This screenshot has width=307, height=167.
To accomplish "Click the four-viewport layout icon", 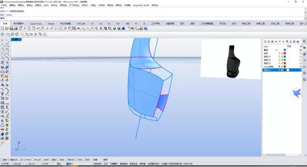I will coord(74,28).
